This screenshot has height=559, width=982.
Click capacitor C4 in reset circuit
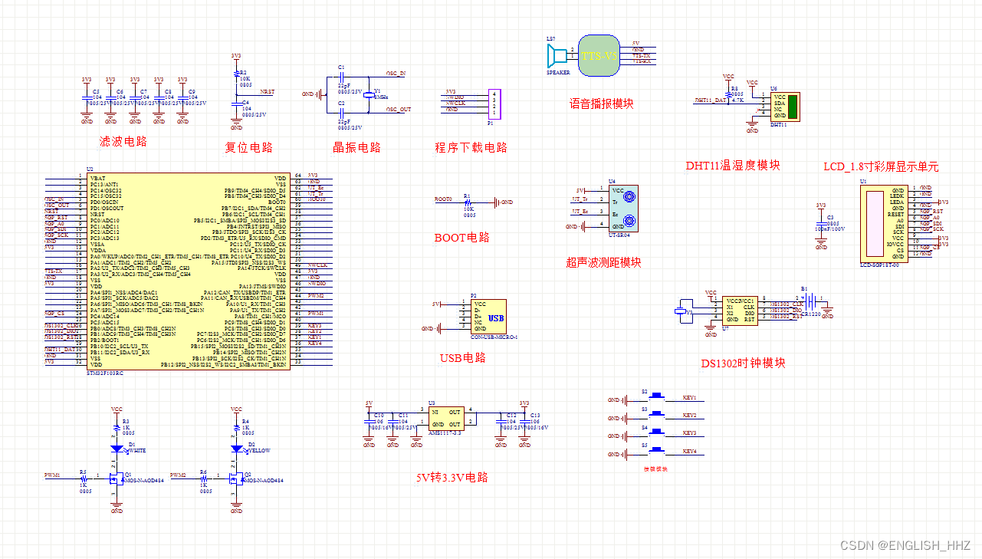(236, 106)
